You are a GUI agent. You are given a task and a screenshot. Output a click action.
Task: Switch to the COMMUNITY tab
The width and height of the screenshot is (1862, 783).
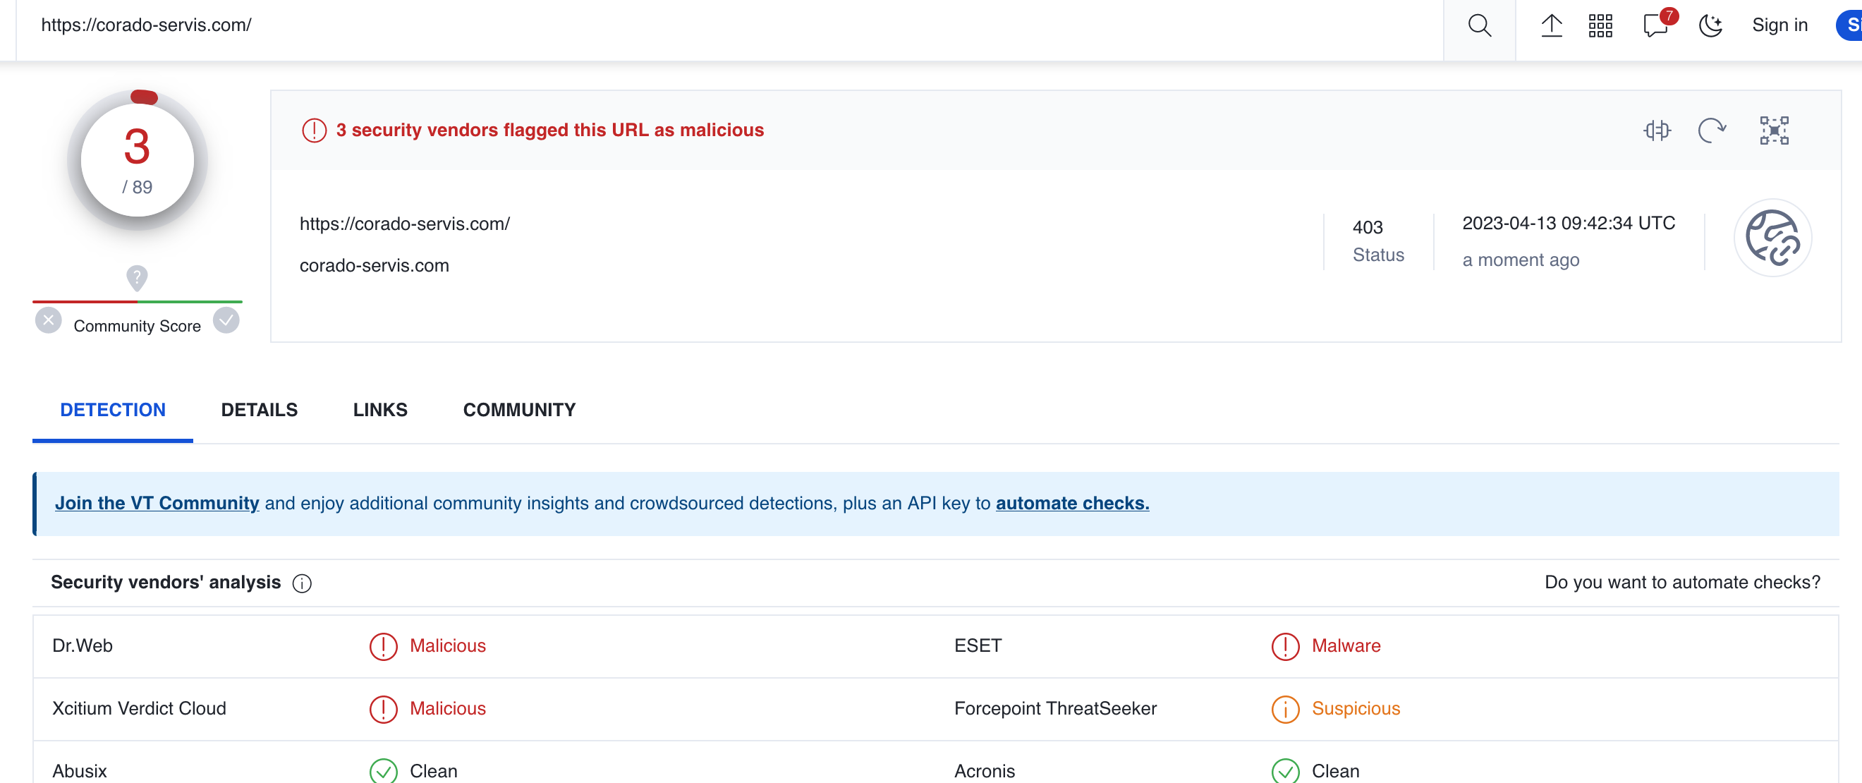(x=519, y=410)
